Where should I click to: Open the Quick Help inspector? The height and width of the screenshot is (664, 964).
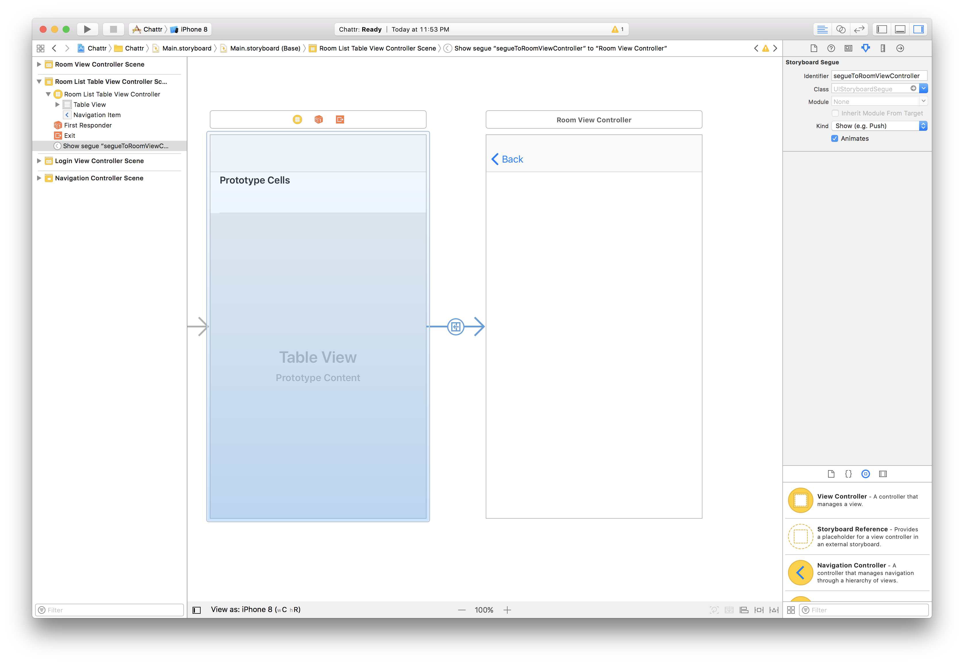[831, 48]
